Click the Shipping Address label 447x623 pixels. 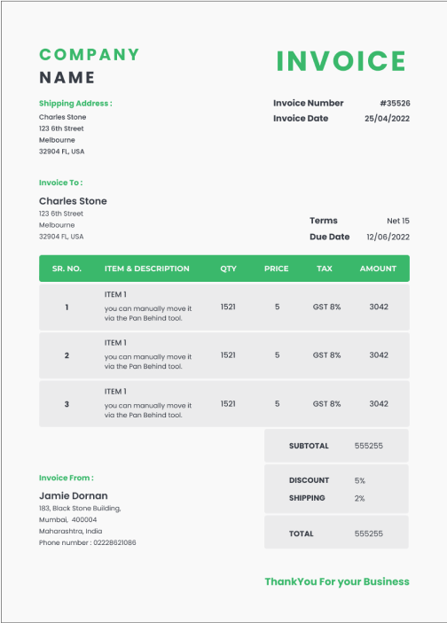[75, 104]
